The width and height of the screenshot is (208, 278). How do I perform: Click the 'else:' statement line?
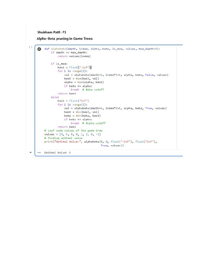55,97
